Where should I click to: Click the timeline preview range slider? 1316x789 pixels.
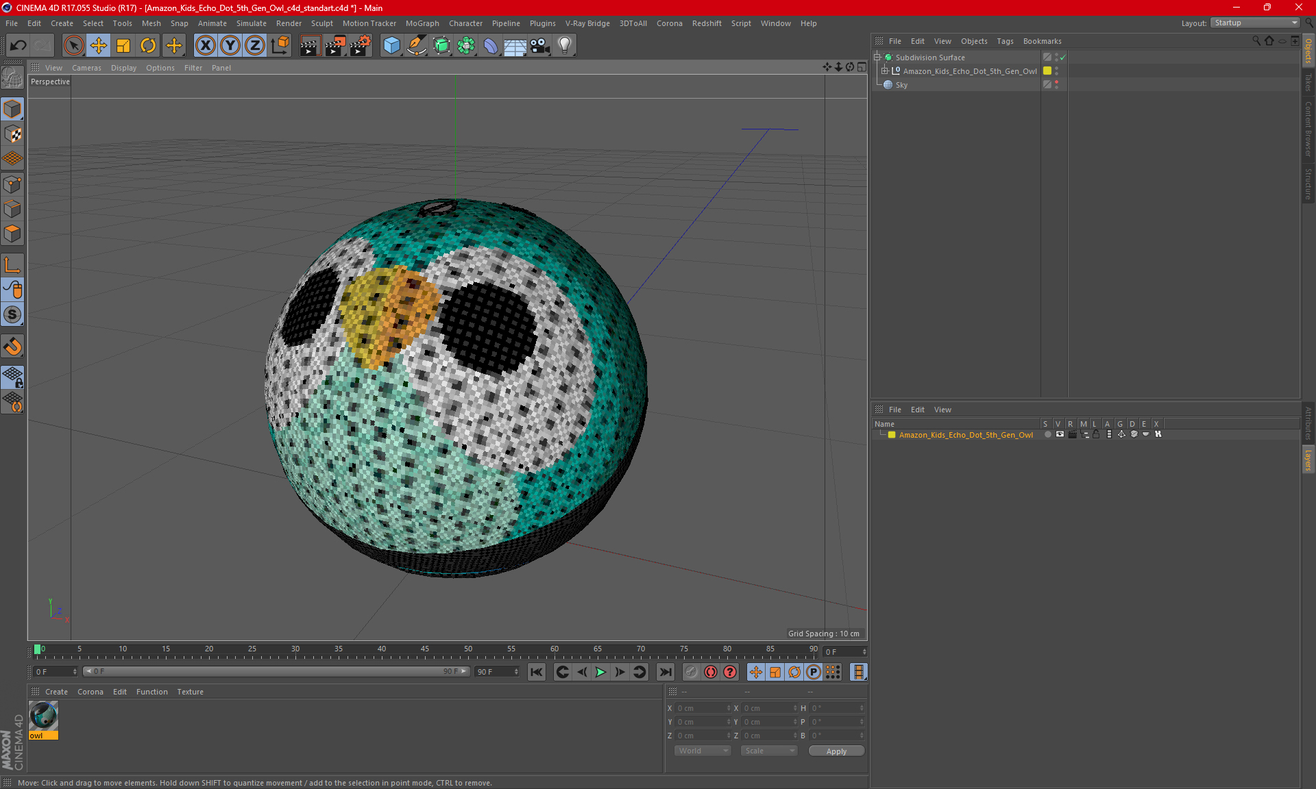point(277,672)
